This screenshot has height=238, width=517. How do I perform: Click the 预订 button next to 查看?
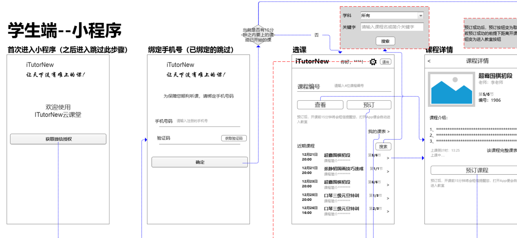pyautogui.click(x=369, y=105)
